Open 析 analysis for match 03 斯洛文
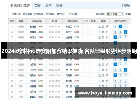Screen dimensions: 138x100 click(107, 38)
